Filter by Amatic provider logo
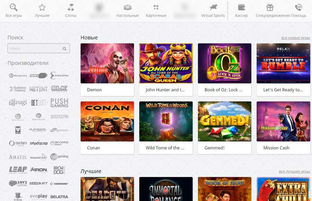This screenshot has width=312, height=201. [18, 157]
